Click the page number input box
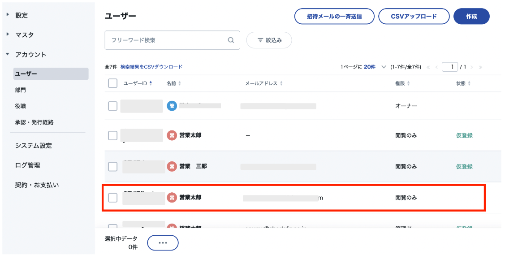505x255 pixels. 450,67
